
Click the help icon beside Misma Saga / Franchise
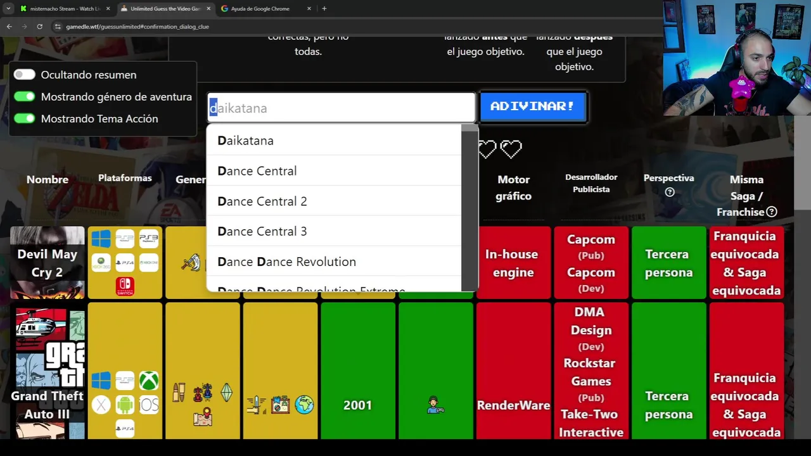771,212
